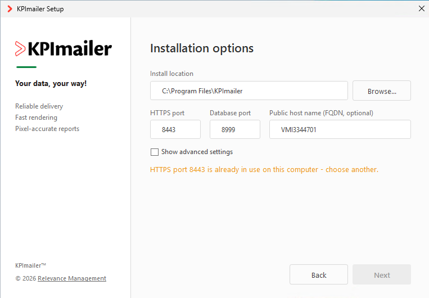
Task: Click the KPImailer™ footer text
Action: click(30, 265)
